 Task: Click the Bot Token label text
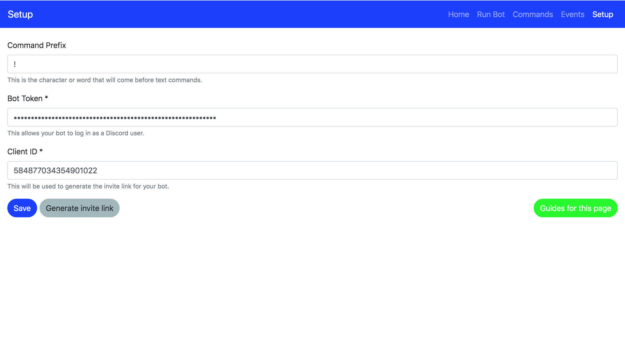[25, 98]
